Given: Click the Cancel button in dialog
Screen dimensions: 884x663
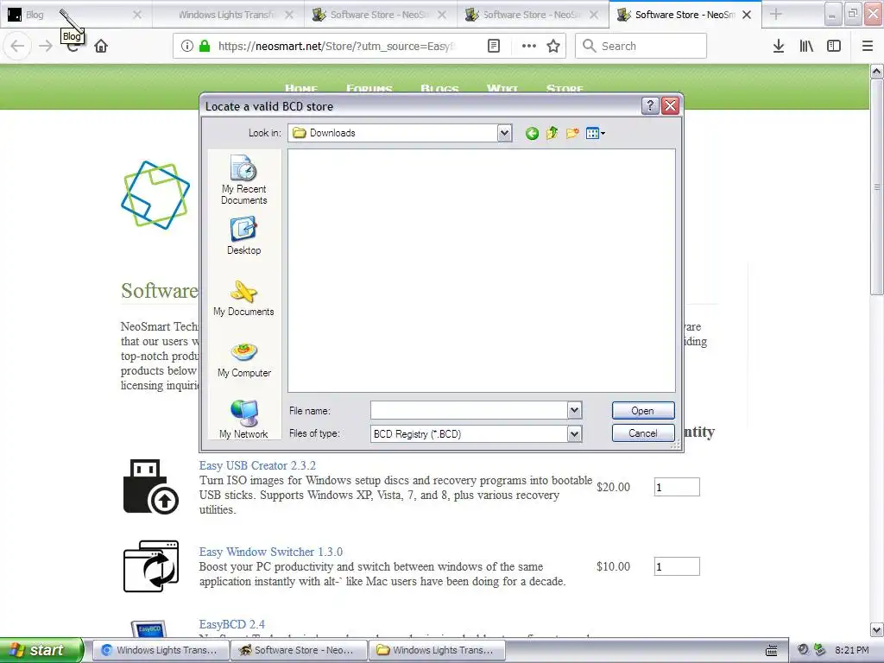Looking at the screenshot, I should click(642, 433).
